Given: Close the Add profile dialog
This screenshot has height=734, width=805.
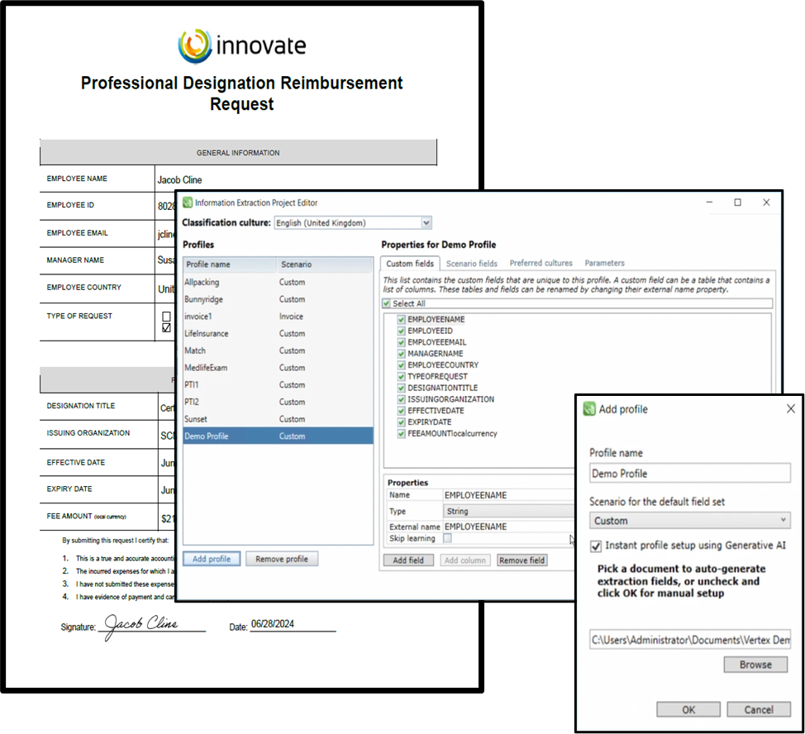Looking at the screenshot, I should [x=790, y=409].
